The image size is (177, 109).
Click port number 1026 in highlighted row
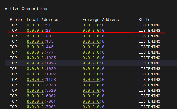51,63
